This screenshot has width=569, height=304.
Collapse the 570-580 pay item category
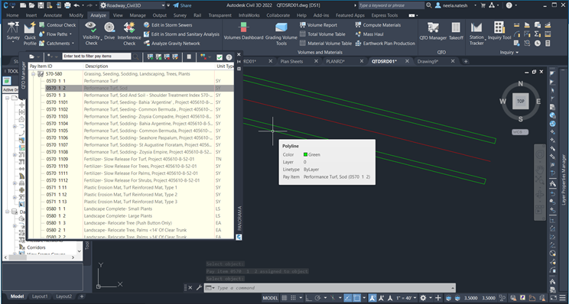pyautogui.click(x=34, y=74)
